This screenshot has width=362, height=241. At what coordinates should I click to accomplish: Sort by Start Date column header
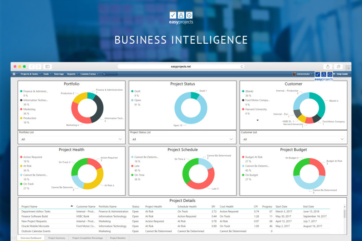[281, 207]
